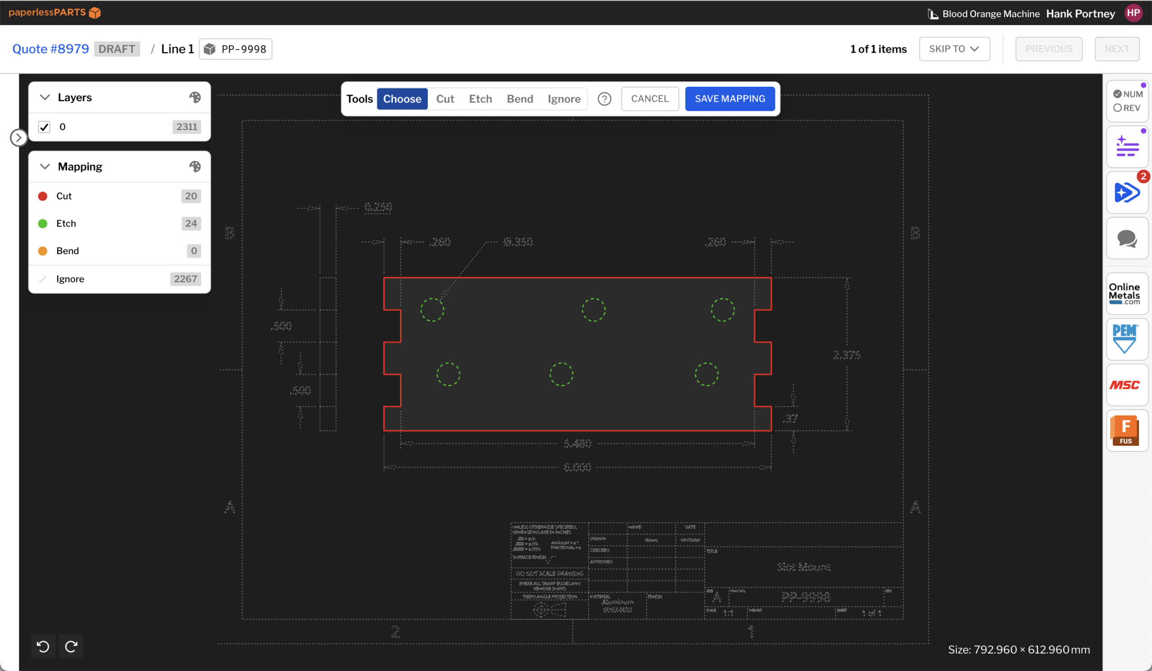This screenshot has height=671, width=1152.
Task: Open the Layers color palette icon
Action: point(195,97)
